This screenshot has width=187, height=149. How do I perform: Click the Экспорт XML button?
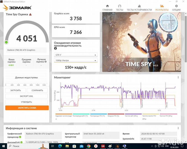tap(26, 96)
